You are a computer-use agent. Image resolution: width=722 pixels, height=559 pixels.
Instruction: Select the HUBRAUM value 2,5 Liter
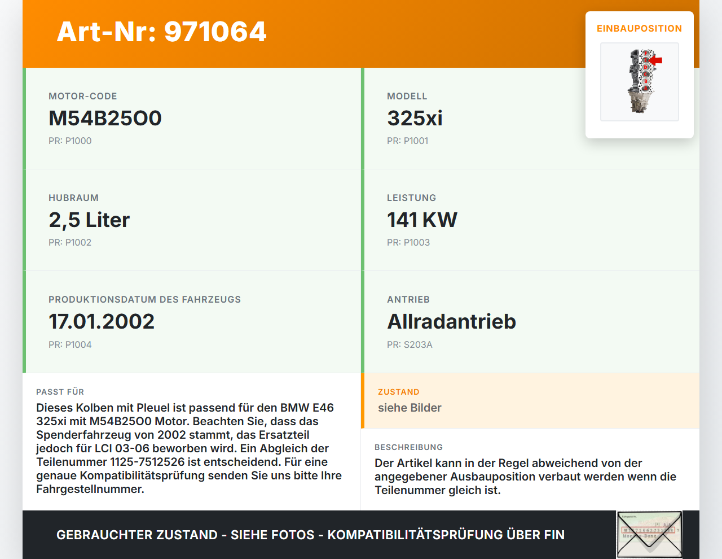pyautogui.click(x=89, y=220)
